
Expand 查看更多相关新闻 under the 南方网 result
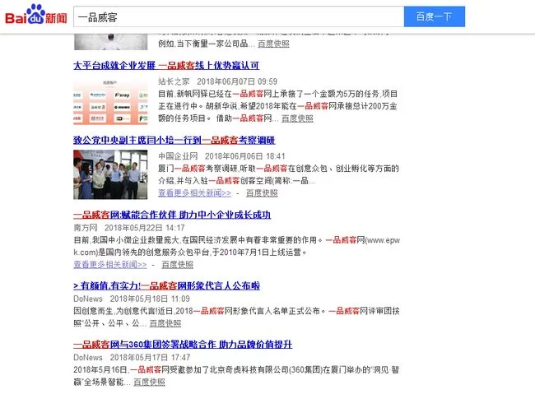(109, 265)
